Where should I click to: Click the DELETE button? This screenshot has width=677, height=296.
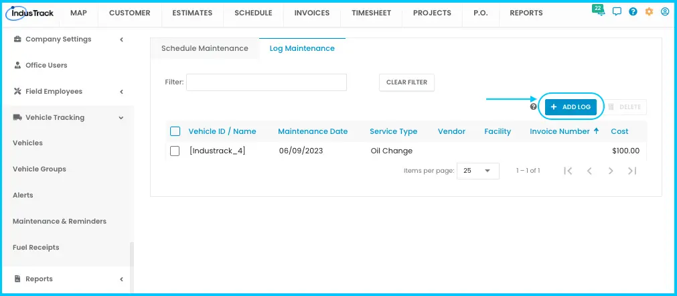[624, 107]
